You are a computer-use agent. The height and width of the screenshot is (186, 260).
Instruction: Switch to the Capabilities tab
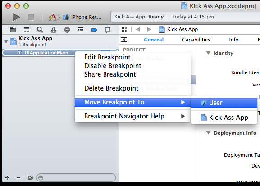196,40
